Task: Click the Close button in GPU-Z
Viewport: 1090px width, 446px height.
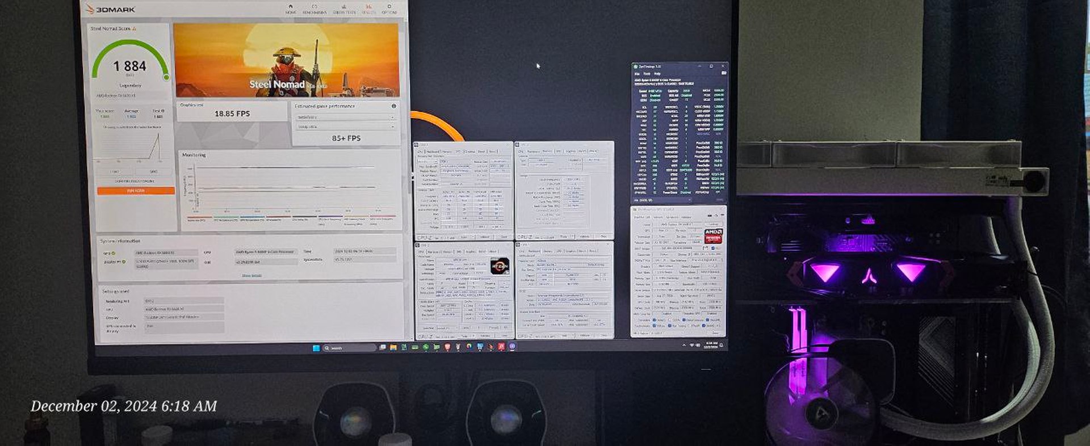Action: click(715, 333)
